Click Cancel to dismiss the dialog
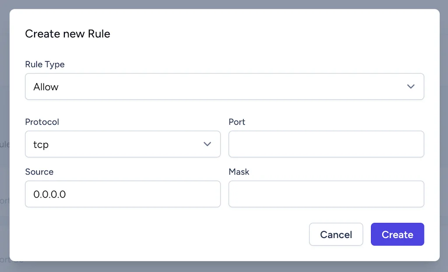 (x=336, y=234)
